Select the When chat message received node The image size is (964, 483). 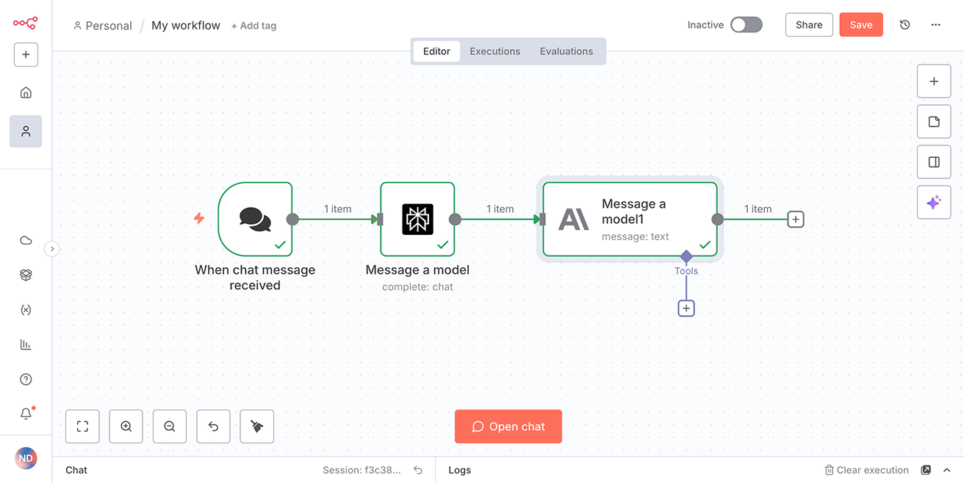[x=255, y=219]
